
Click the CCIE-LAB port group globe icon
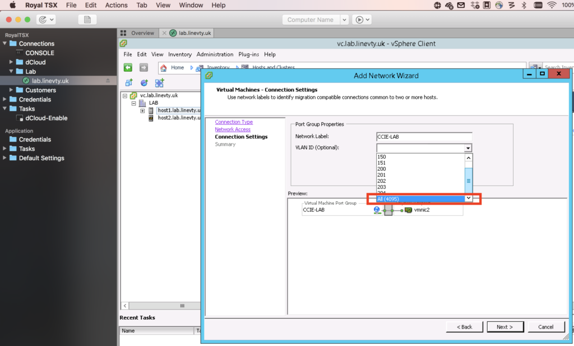tap(377, 210)
